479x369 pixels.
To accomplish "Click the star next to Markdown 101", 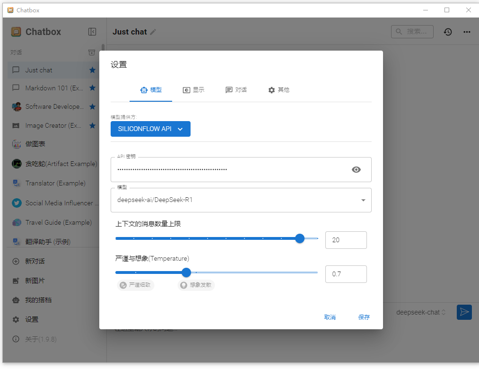I will click(x=92, y=88).
